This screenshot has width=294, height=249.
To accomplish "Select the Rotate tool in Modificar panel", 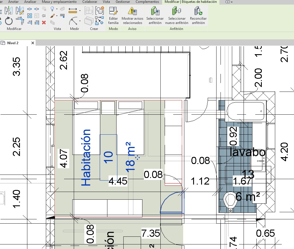I will tap(9, 21).
